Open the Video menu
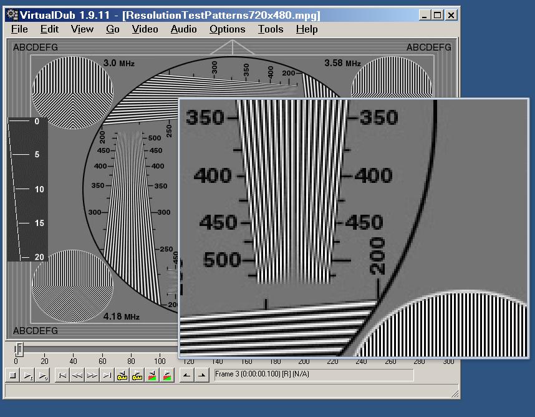Screen dimensions: 535x417 tap(145, 29)
